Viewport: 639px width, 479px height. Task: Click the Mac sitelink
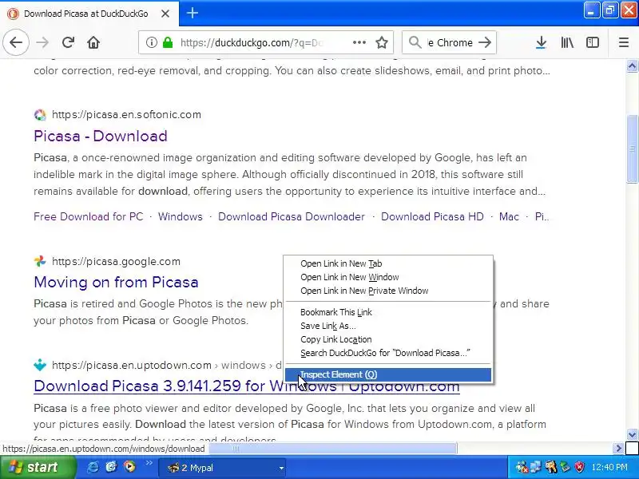coord(509,216)
